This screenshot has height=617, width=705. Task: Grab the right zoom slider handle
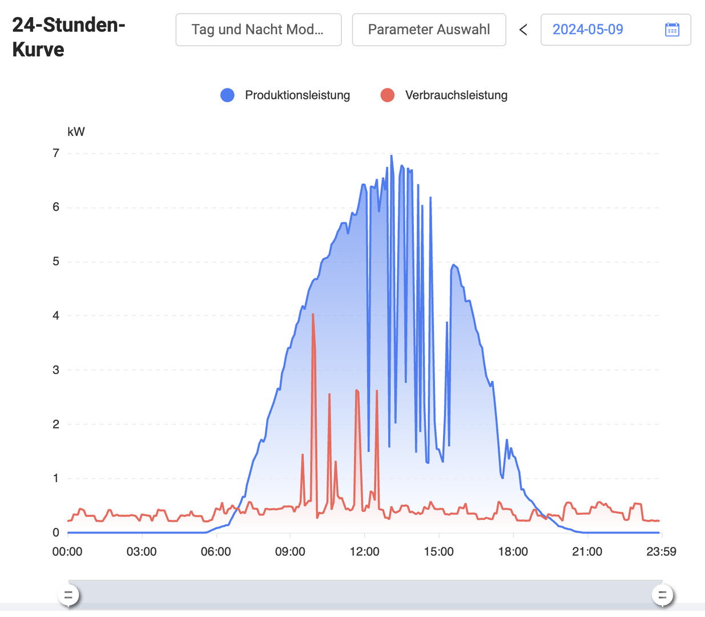662,595
